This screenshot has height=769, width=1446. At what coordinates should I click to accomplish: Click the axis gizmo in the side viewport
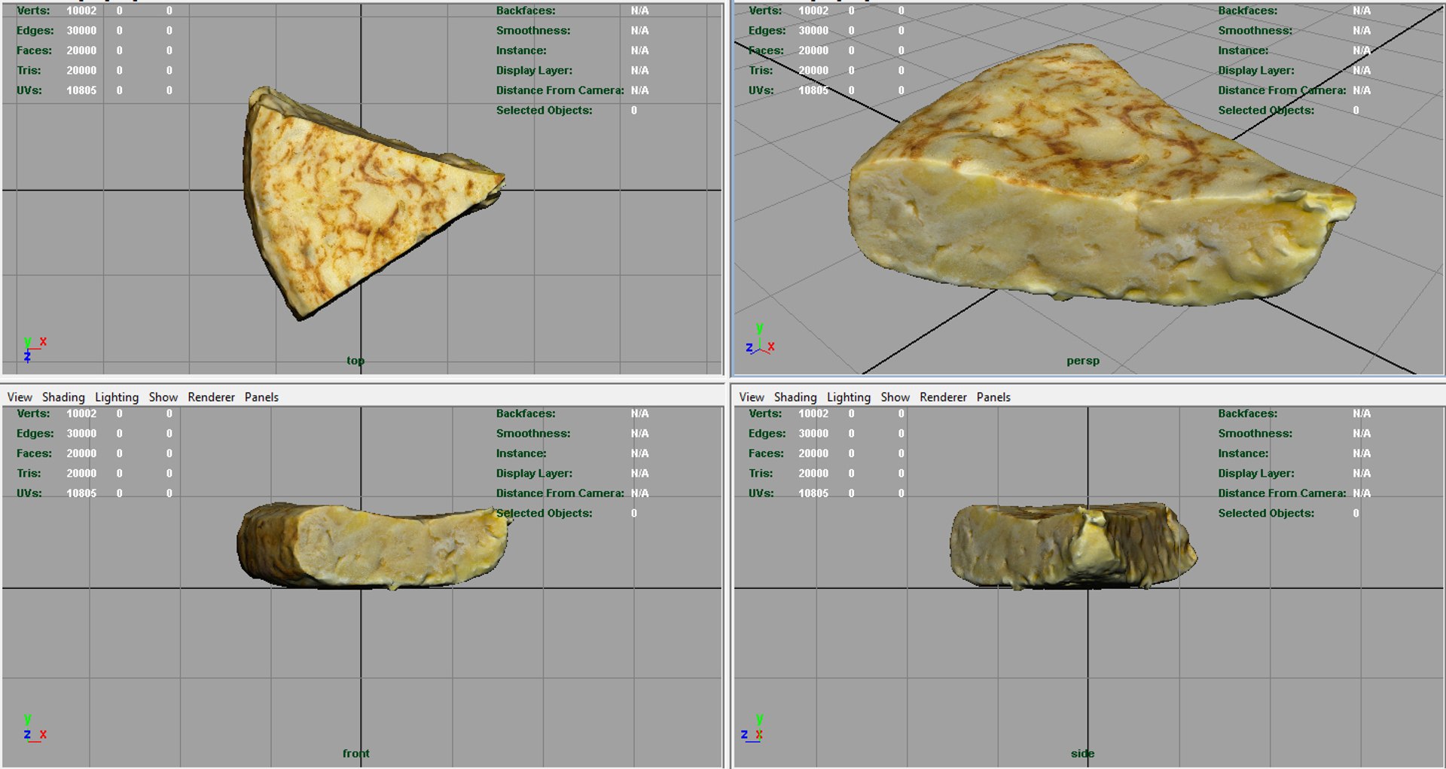pos(753,728)
